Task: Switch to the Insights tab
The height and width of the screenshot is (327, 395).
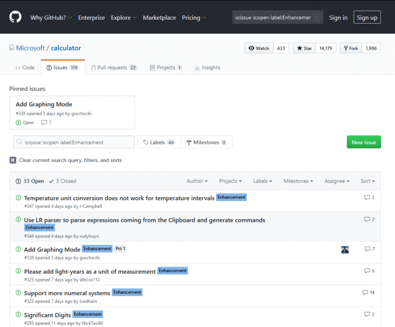Action: pos(207,67)
